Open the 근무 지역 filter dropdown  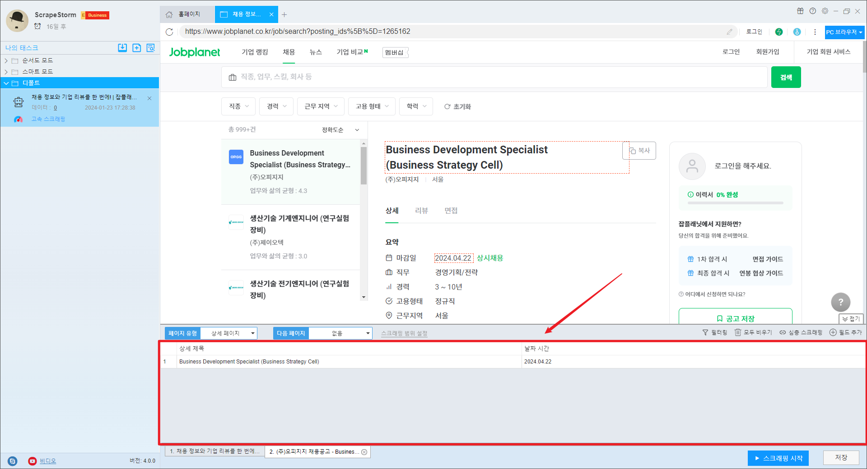321,106
